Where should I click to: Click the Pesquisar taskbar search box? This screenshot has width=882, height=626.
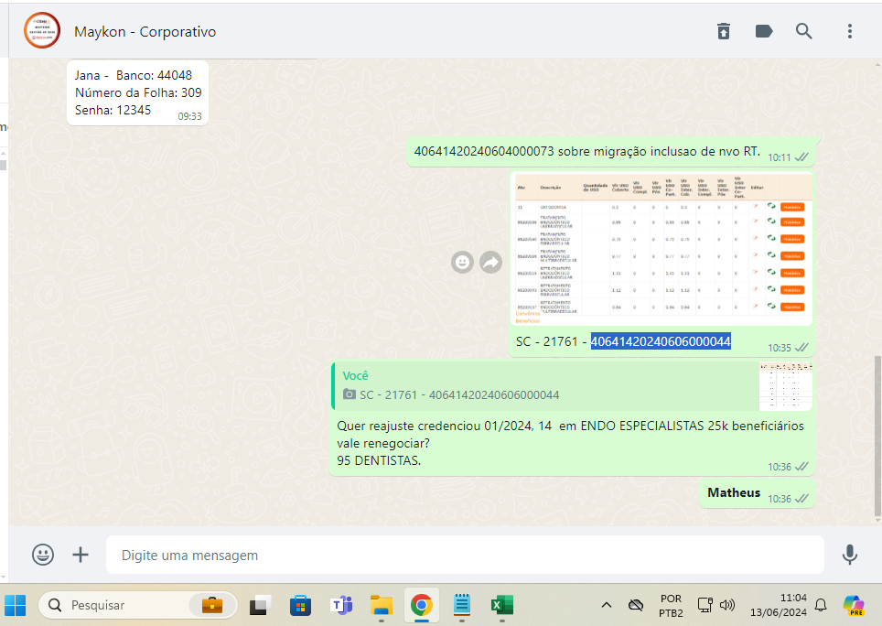point(138,605)
